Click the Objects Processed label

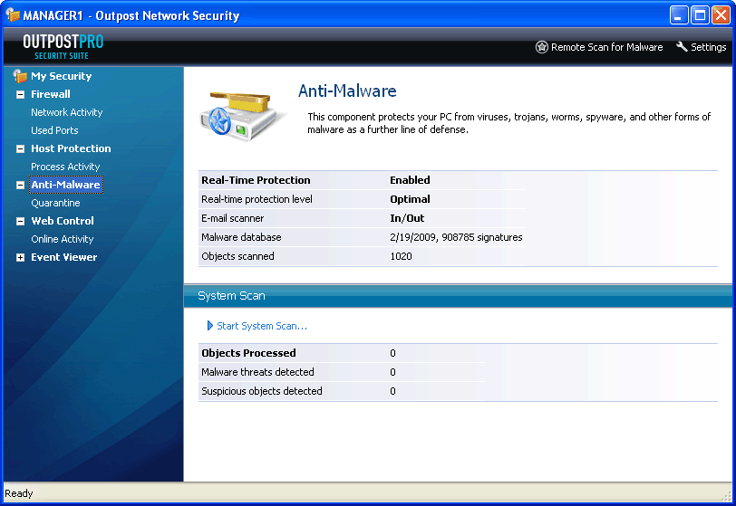pos(248,353)
